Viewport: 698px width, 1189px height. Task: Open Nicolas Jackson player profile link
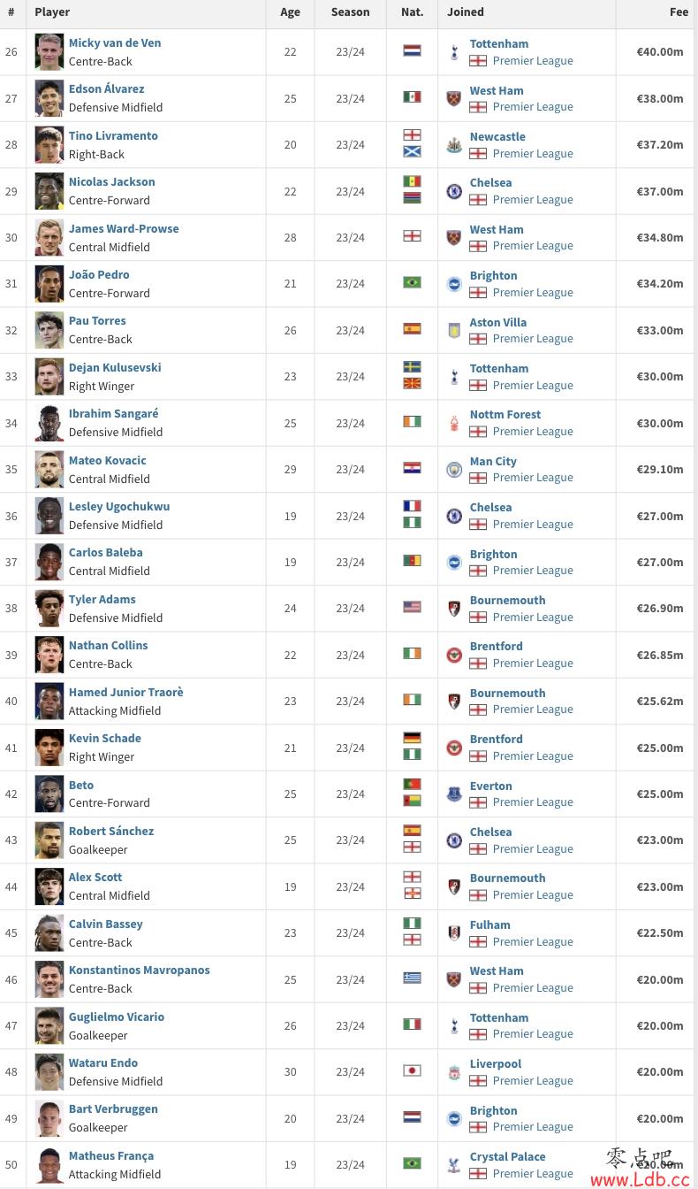[111, 181]
